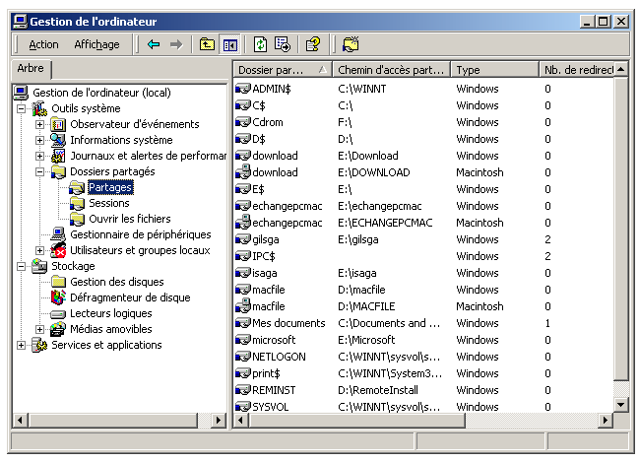Viewport: 639px width, 462px height.
Task: Select Défragmenteur de disque tree item
Action: point(130,297)
